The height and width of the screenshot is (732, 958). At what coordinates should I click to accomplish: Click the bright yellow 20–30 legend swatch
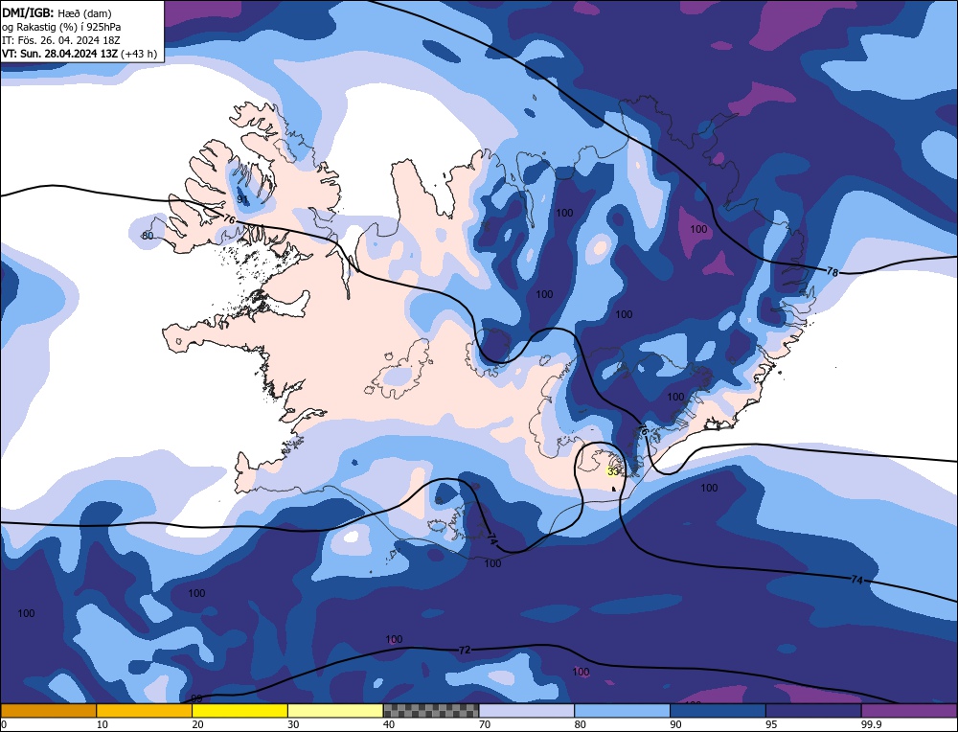click(x=239, y=711)
